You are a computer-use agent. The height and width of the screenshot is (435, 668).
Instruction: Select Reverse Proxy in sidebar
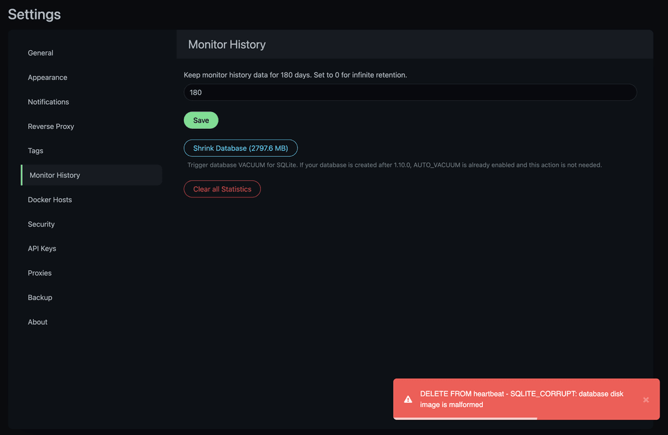coord(51,126)
